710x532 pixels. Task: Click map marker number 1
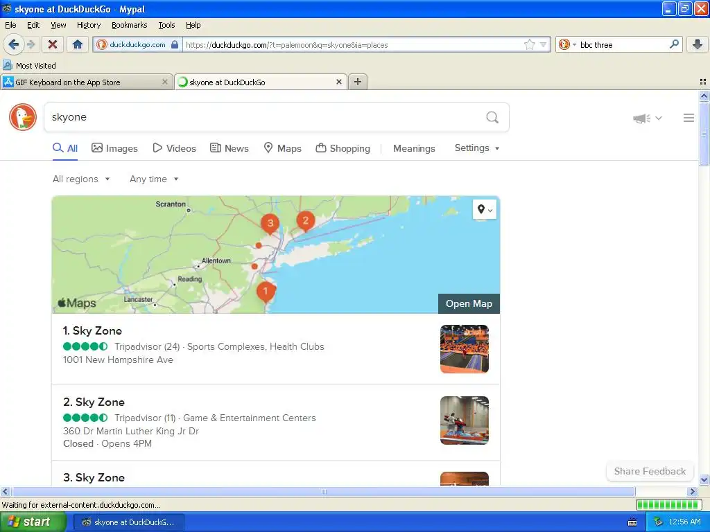(266, 292)
